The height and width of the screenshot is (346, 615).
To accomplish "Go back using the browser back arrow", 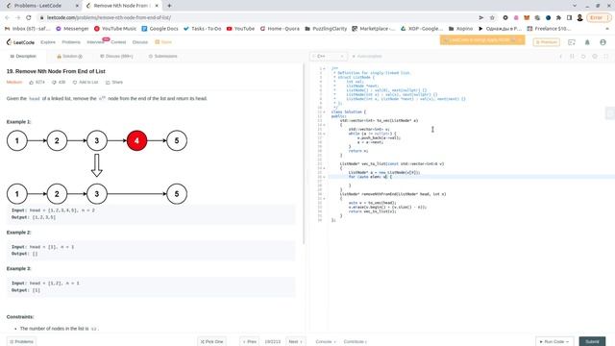I will point(7,17).
